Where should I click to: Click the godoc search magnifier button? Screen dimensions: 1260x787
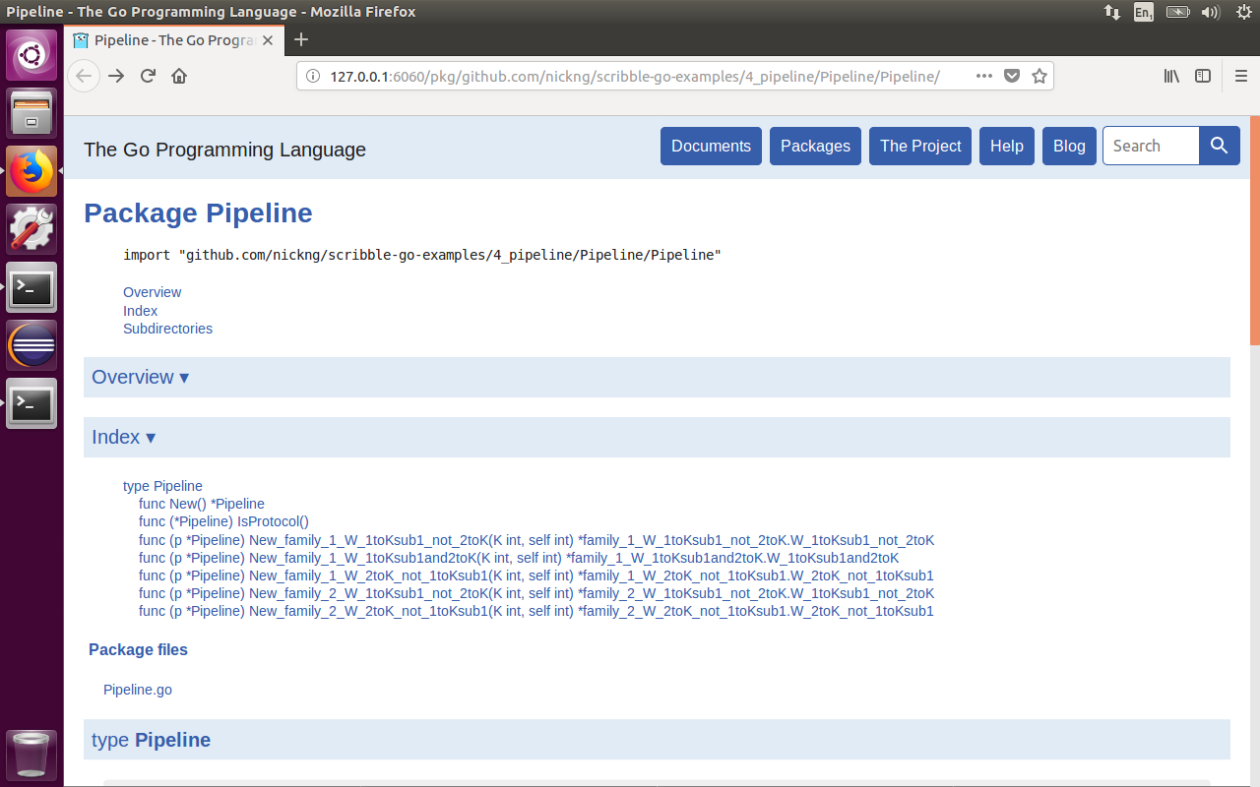(1219, 146)
